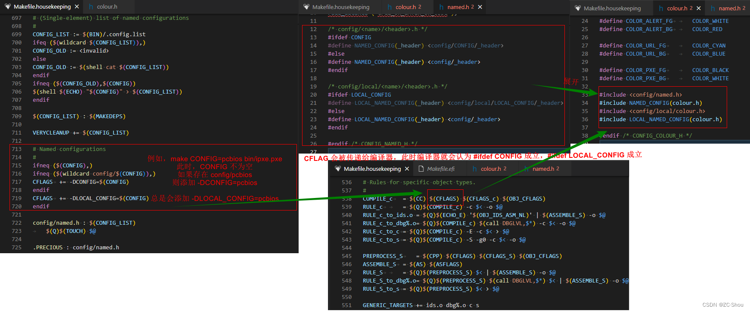Viewport: 750px width, 311px height.
Task: Switch to the Makefile.housekeeping tab in the top-right pane
Action: click(x=612, y=8)
